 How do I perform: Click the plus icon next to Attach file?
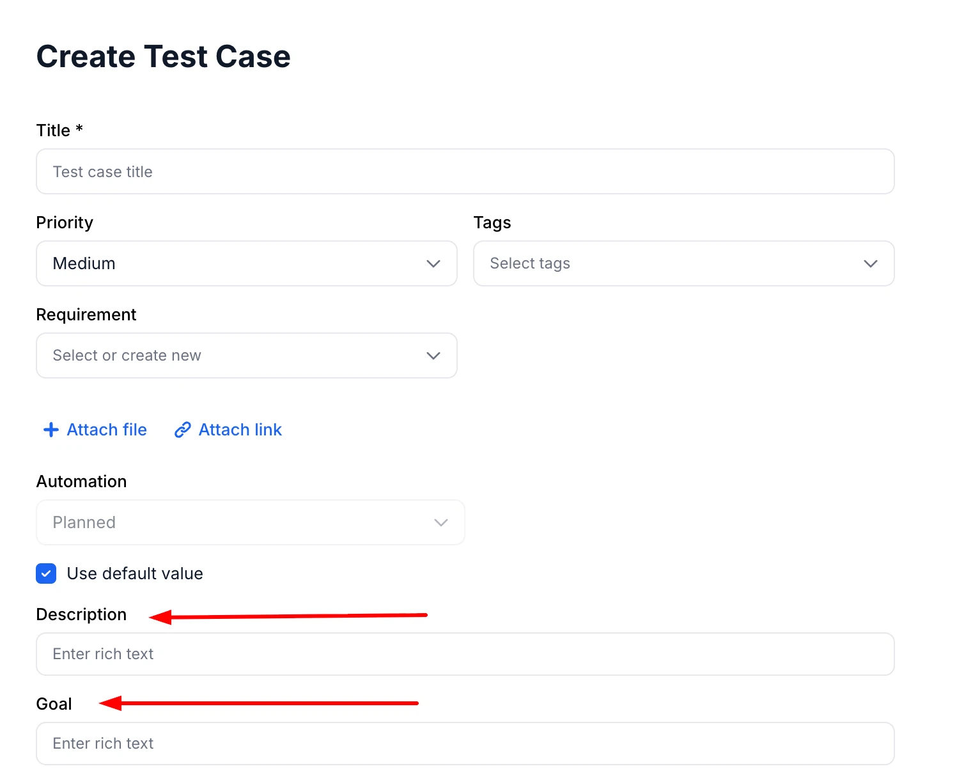(x=50, y=430)
